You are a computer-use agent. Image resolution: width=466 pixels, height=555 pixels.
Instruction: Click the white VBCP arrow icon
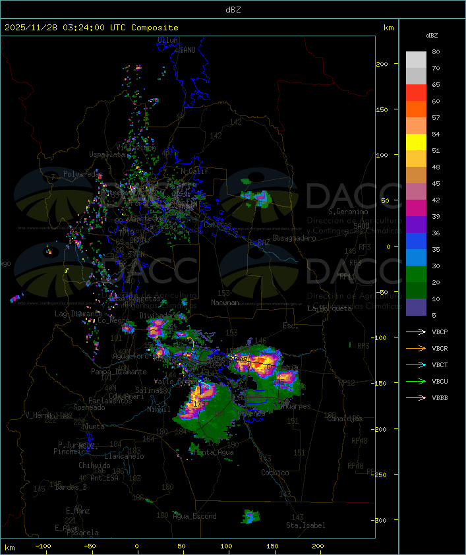pos(416,332)
